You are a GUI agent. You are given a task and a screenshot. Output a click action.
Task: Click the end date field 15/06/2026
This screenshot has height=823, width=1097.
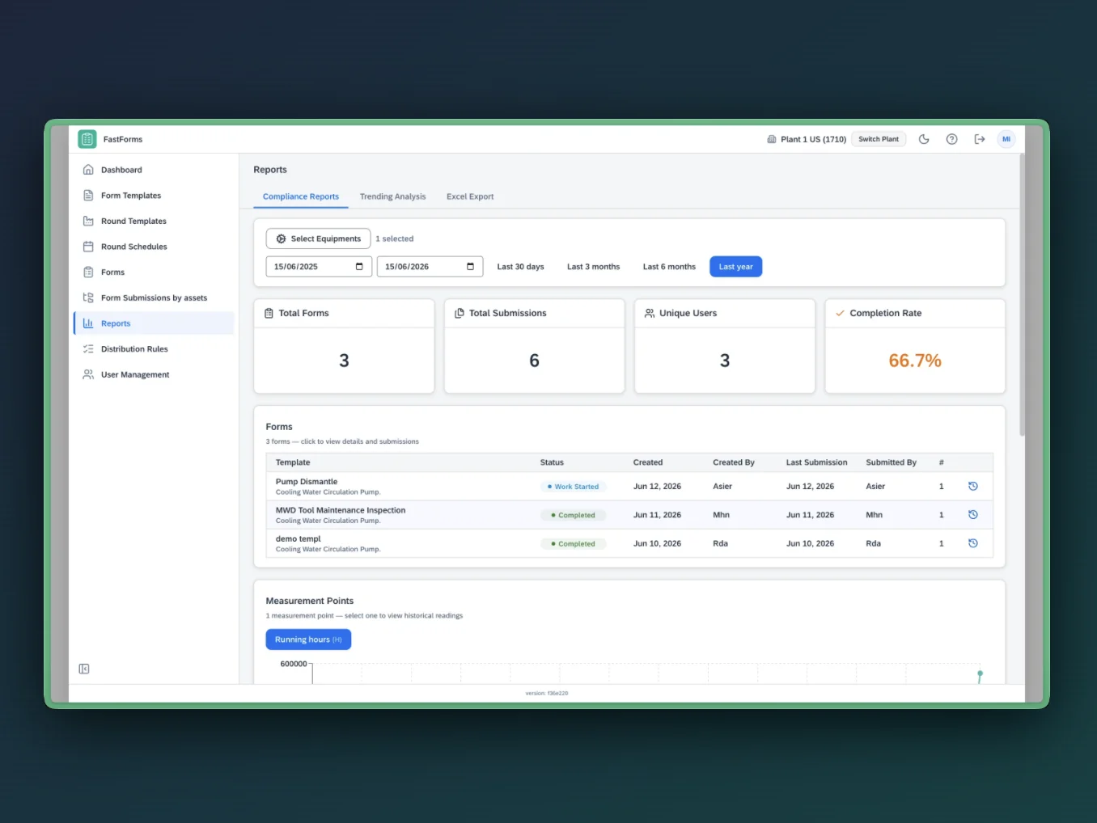click(430, 267)
